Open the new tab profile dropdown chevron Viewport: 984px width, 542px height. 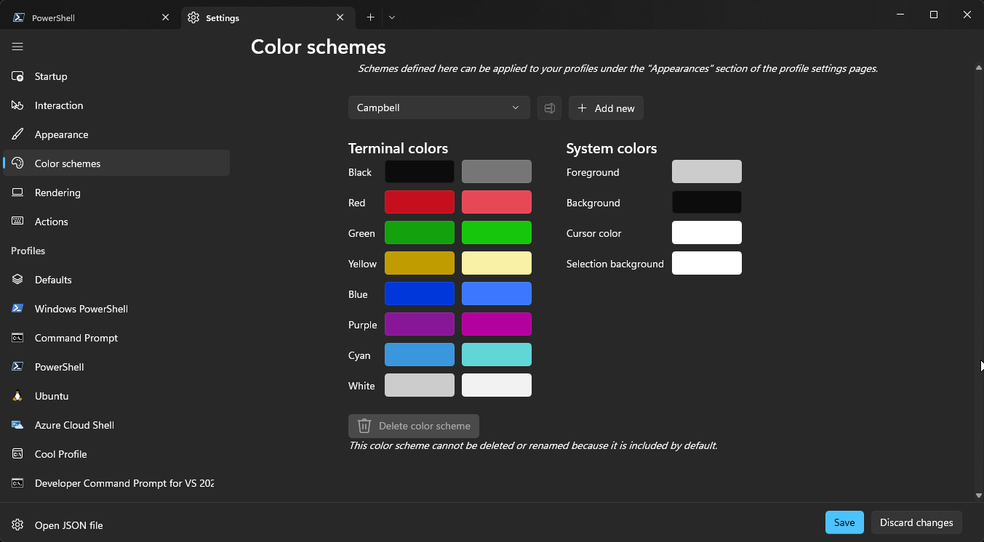[392, 17]
